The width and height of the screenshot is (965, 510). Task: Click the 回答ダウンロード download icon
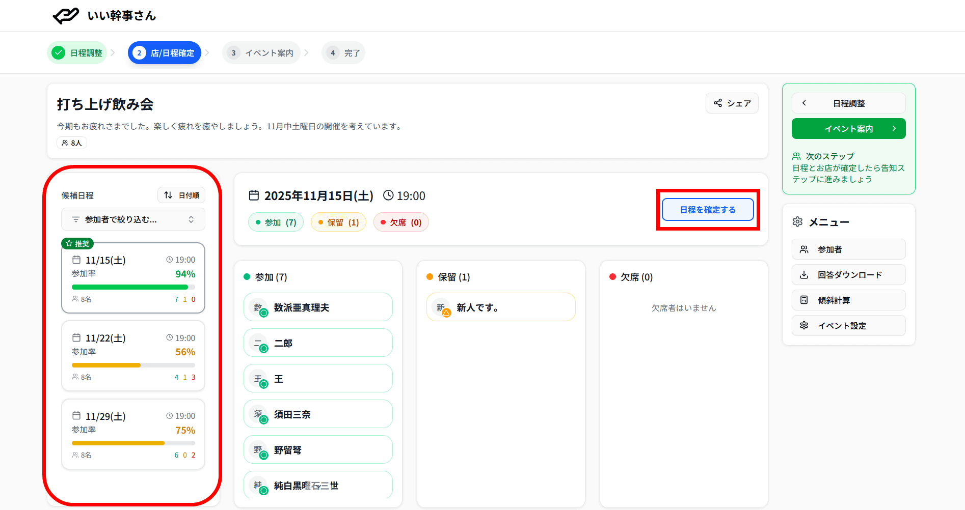pos(804,275)
